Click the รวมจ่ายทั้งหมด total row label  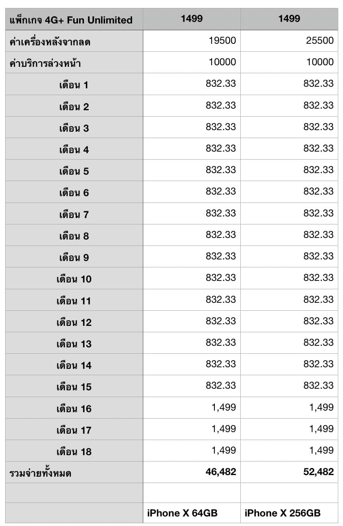coord(40,473)
